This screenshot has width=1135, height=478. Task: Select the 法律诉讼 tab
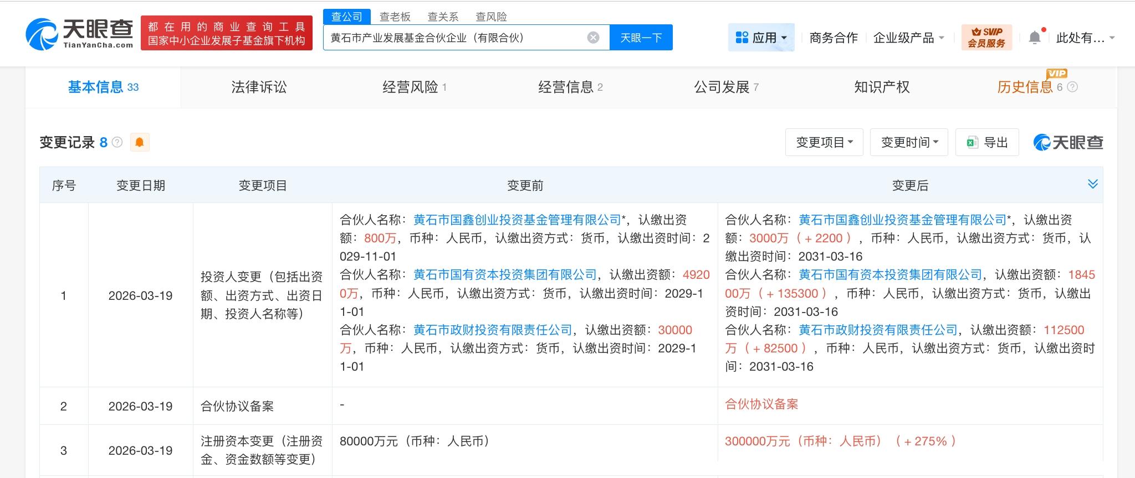tap(259, 87)
